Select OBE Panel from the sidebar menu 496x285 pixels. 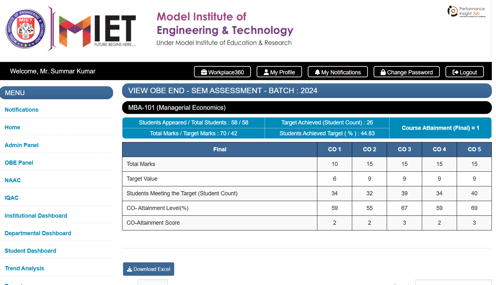pos(19,162)
